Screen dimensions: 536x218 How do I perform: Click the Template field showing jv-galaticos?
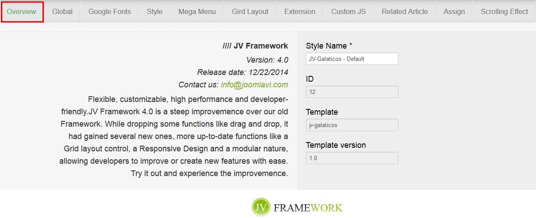pyautogui.click(x=352, y=125)
